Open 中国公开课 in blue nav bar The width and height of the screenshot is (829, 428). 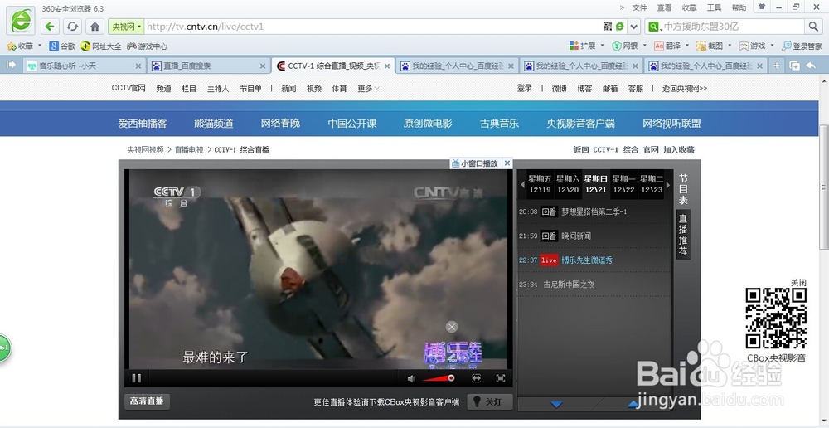click(352, 124)
